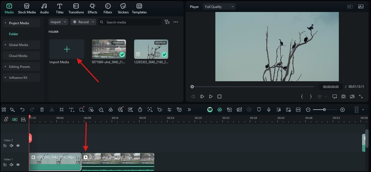The height and width of the screenshot is (172, 371).
Task: Lock the Video 1 track
Action: pos(5,165)
